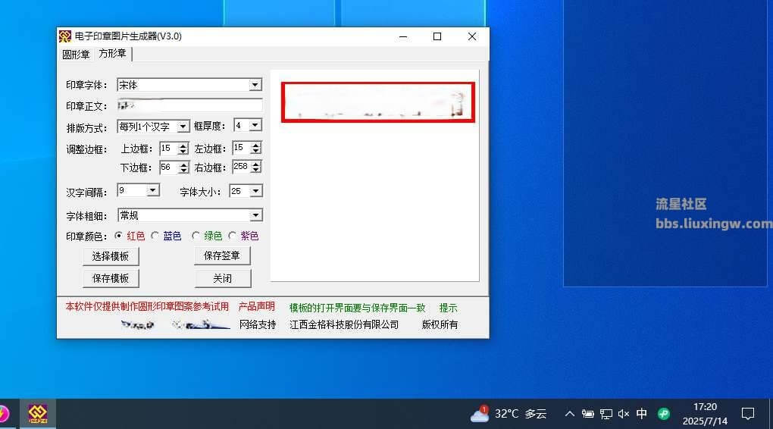Expand the 框厚度 frame thickness dropdown

tap(255, 125)
